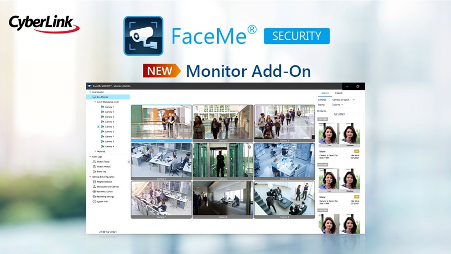Select Live Monitor item with monitor icon
Screen dimensions: 451x254
pyautogui.click(x=108, y=97)
